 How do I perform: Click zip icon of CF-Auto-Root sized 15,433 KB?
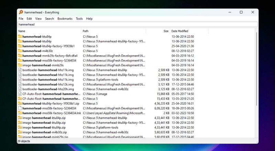click(20, 99)
